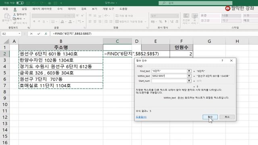Click the cell borders icon

click(53, 21)
